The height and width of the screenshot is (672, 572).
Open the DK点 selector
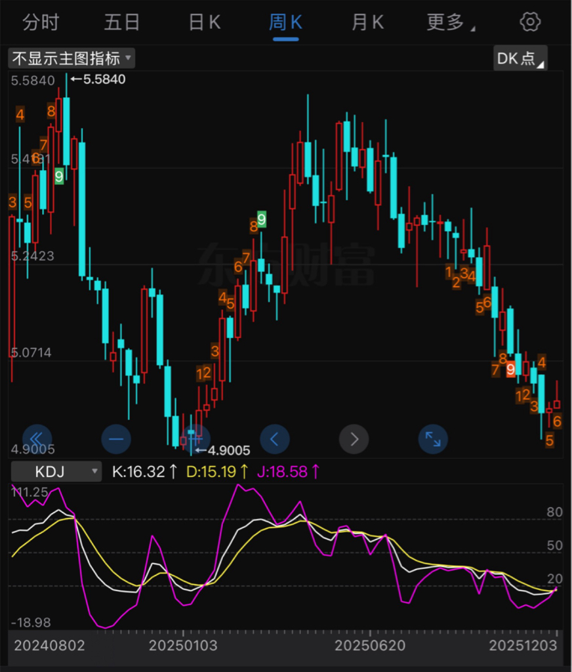click(x=520, y=58)
